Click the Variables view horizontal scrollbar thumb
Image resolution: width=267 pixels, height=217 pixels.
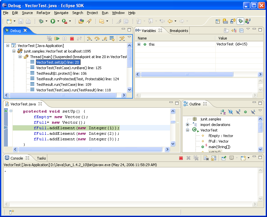tap(187, 74)
